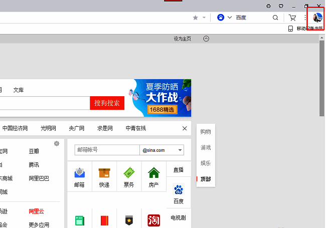
Task: Click the Baidu paw search engine icon
Action: (x=221, y=18)
